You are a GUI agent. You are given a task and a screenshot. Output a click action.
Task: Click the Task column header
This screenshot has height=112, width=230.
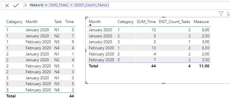coord(58,22)
